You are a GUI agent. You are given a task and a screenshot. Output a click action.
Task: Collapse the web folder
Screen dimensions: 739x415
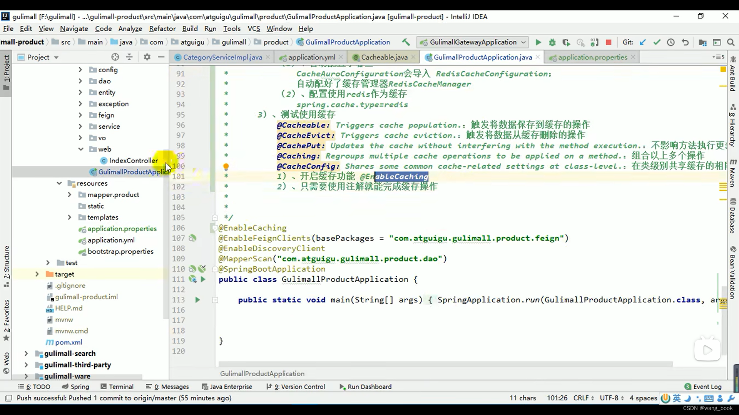[x=80, y=149]
